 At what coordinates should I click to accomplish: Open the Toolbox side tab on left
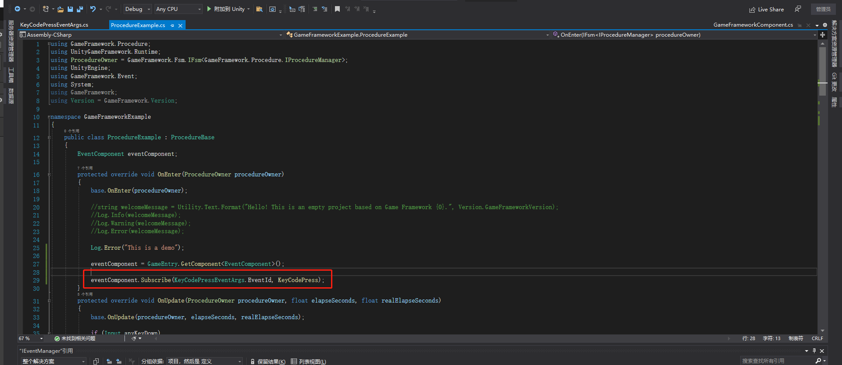click(11, 75)
